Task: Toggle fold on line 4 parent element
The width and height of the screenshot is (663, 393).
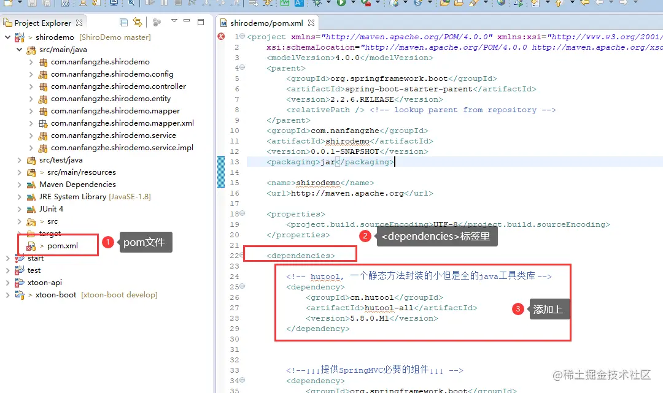Action: 242,67
